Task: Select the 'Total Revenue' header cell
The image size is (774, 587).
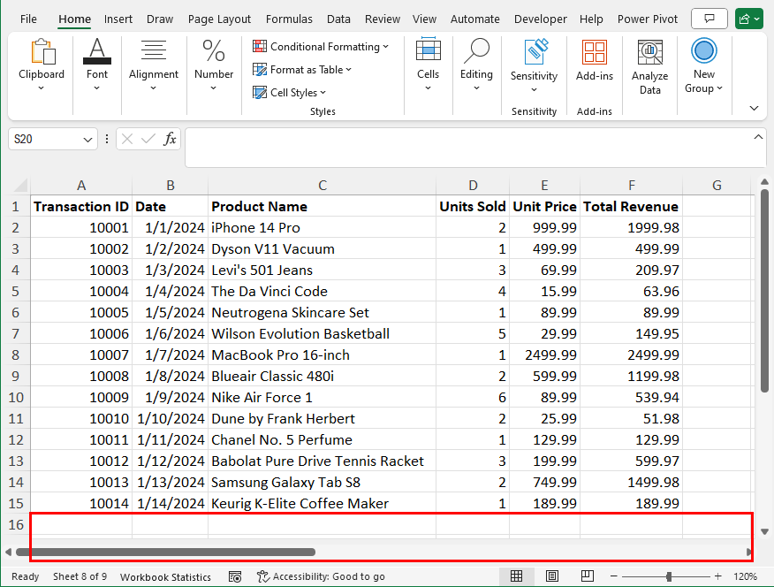Action: [x=632, y=206]
